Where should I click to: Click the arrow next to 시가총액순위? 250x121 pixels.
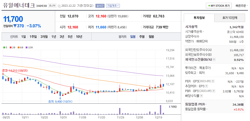point(203,32)
